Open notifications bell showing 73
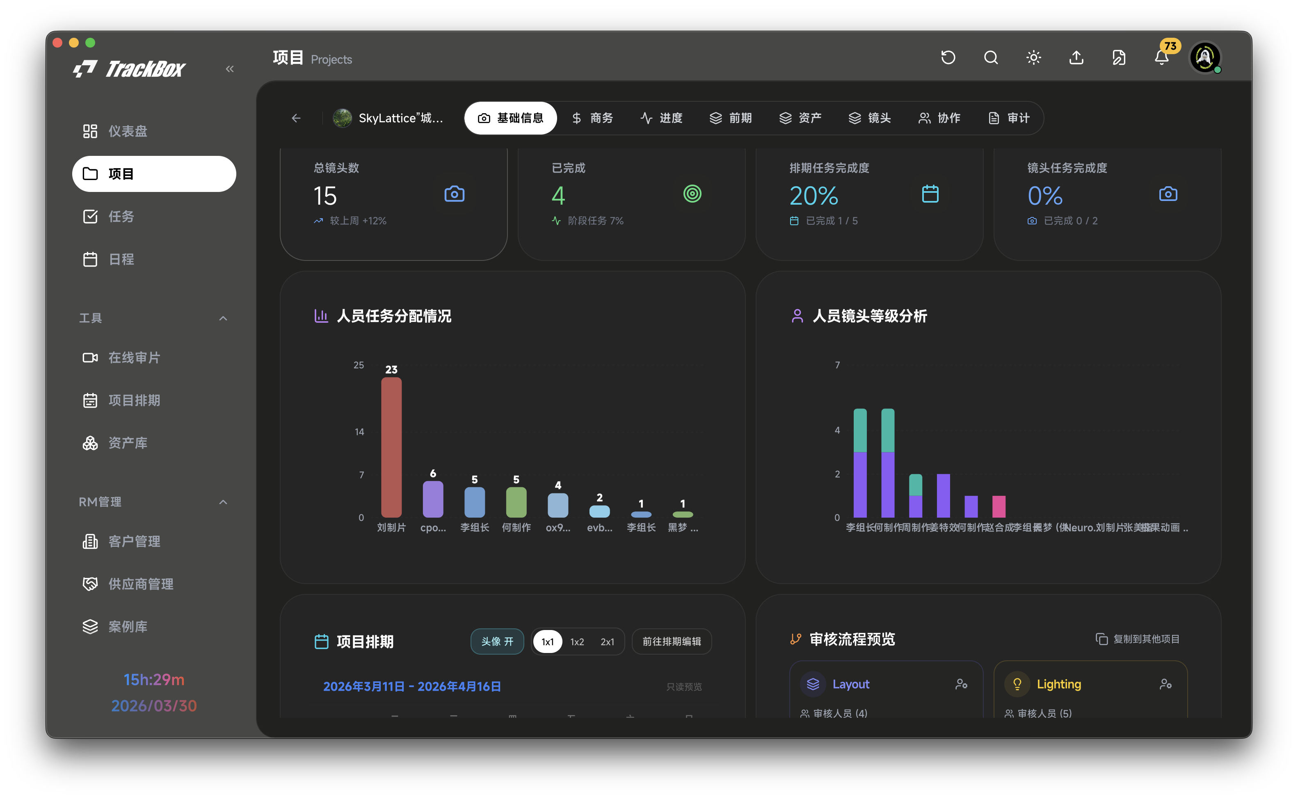 (x=1162, y=57)
